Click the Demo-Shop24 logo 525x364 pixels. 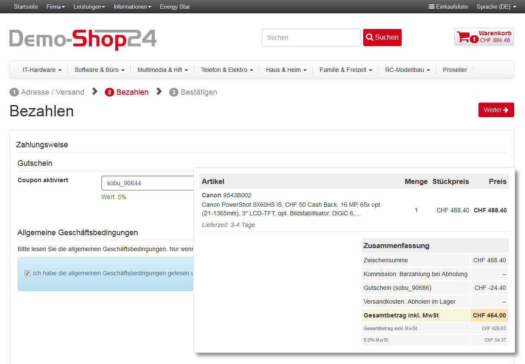[x=83, y=39]
